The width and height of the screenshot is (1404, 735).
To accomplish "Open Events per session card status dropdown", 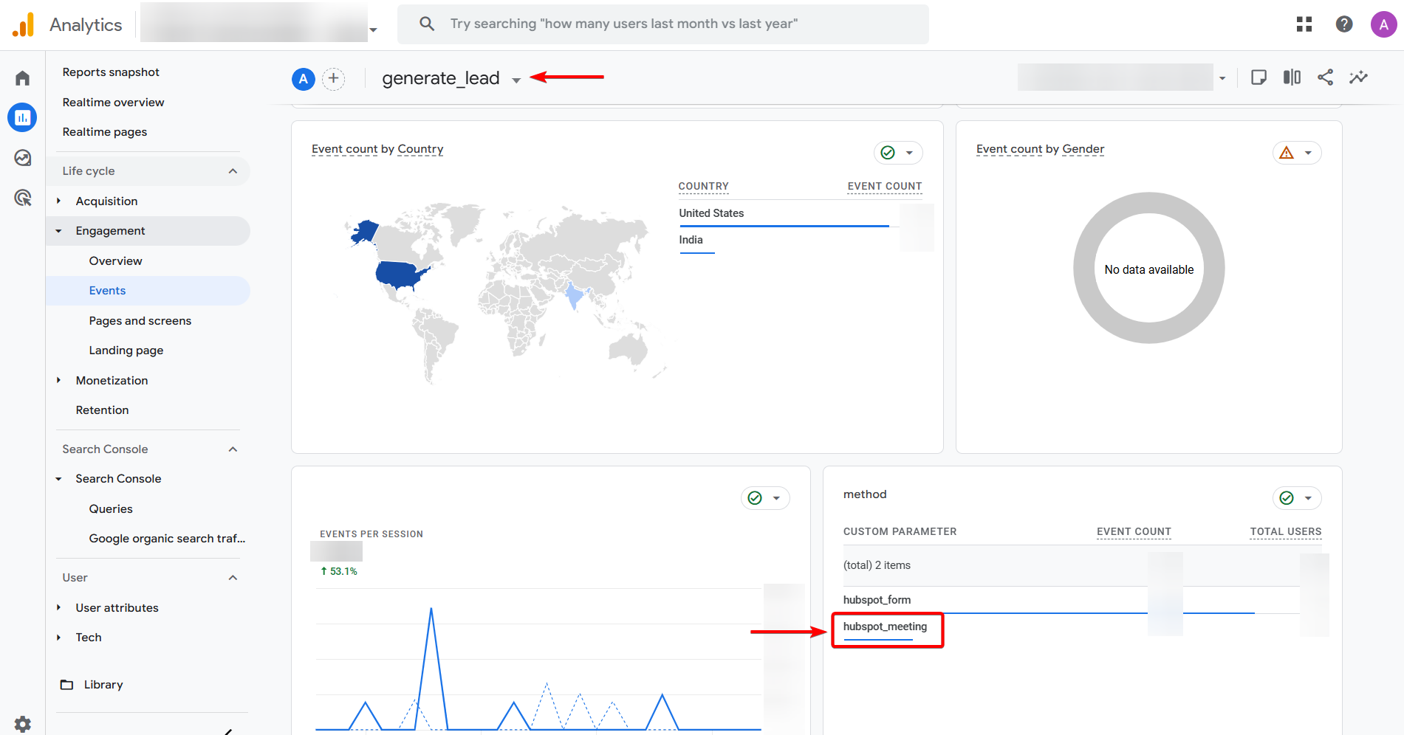I will (x=765, y=498).
